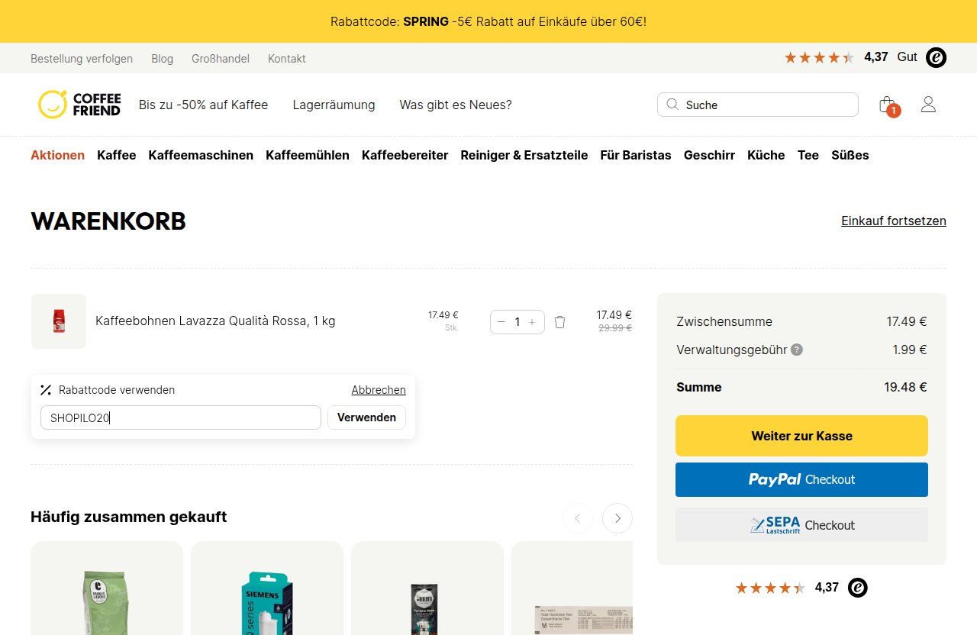Open the Kaffeemaschinen menu
The width and height of the screenshot is (977, 635).
pos(201,155)
